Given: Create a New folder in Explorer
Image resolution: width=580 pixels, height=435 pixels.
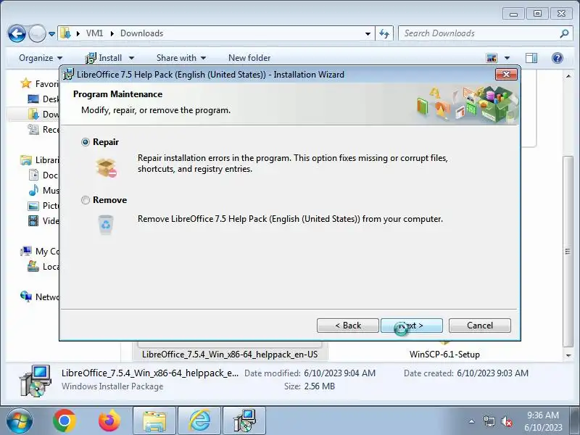Looking at the screenshot, I should 249,58.
